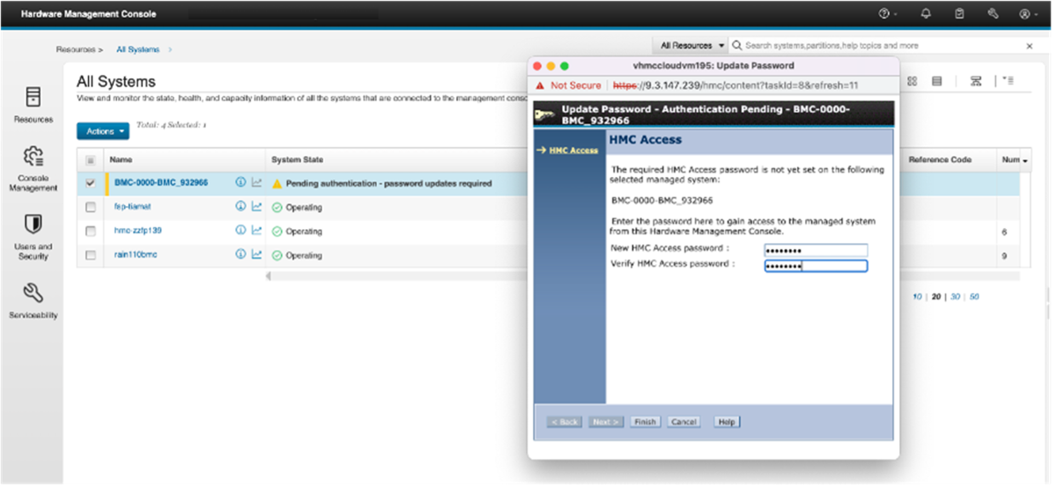
Task: Open the hmc-zzfp139 system link
Action: click(x=138, y=231)
